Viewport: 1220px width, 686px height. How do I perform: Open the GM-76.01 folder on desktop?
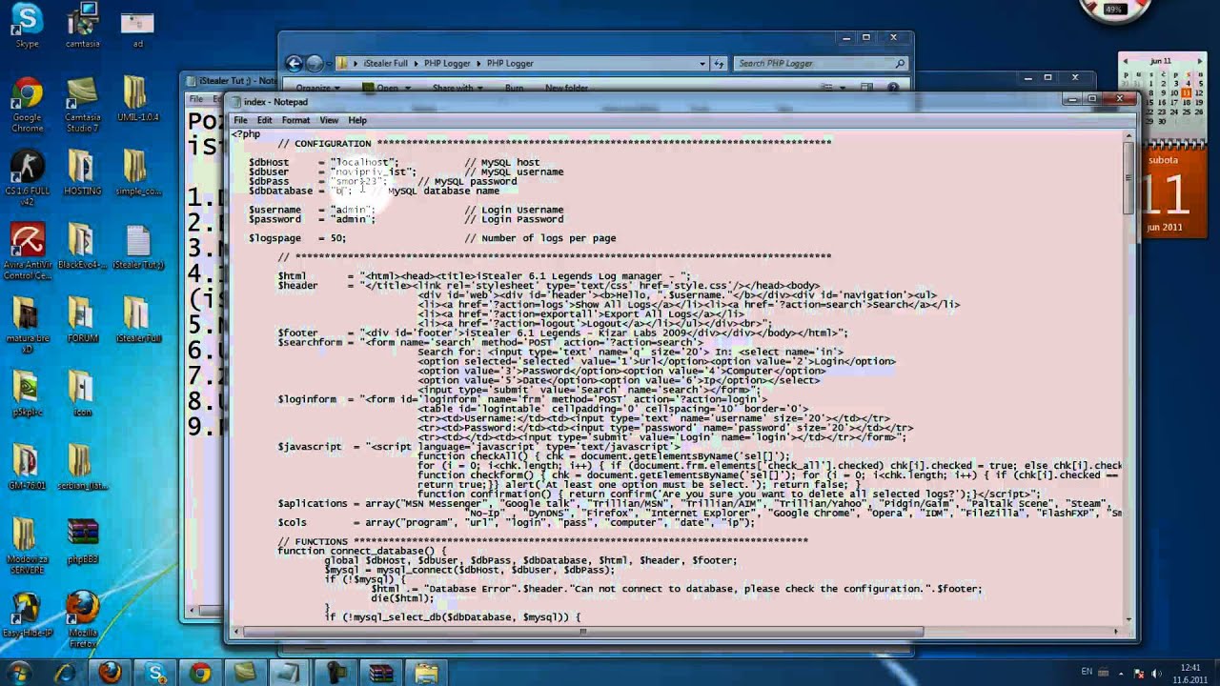tap(27, 468)
